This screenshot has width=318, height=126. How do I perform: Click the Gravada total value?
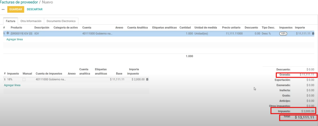click(307, 75)
